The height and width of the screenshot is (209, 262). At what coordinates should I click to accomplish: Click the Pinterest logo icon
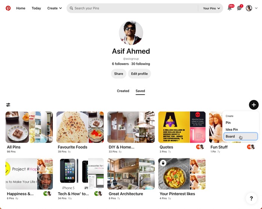[8, 8]
